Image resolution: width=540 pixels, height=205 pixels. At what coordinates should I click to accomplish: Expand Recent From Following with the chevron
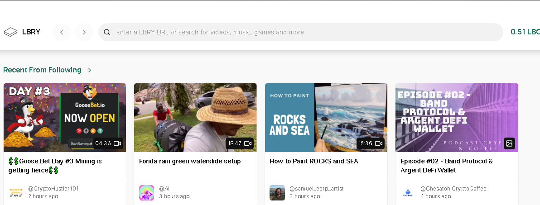[x=90, y=70]
